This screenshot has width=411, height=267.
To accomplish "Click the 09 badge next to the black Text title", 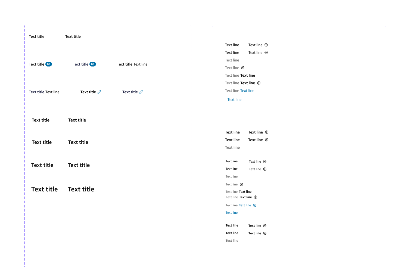I will pyautogui.click(x=49, y=64).
